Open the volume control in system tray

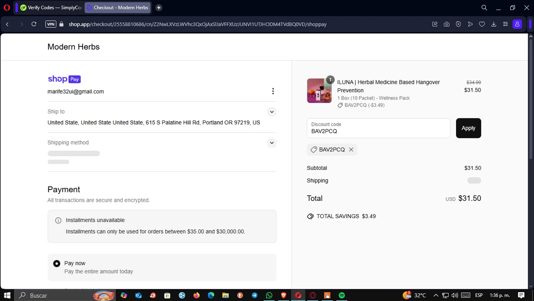click(x=455, y=295)
